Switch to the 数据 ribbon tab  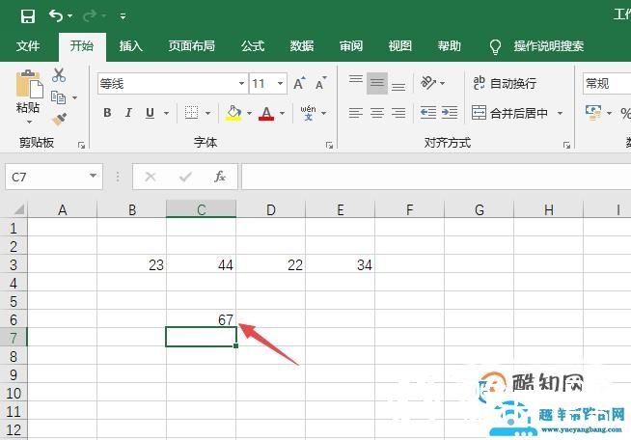(x=302, y=46)
